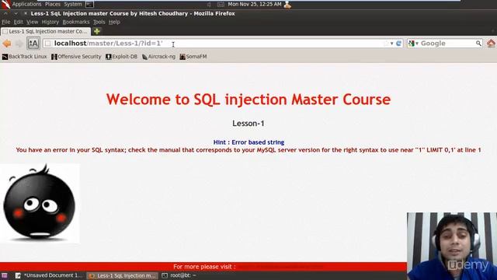Go to the Home page icon

[491, 44]
